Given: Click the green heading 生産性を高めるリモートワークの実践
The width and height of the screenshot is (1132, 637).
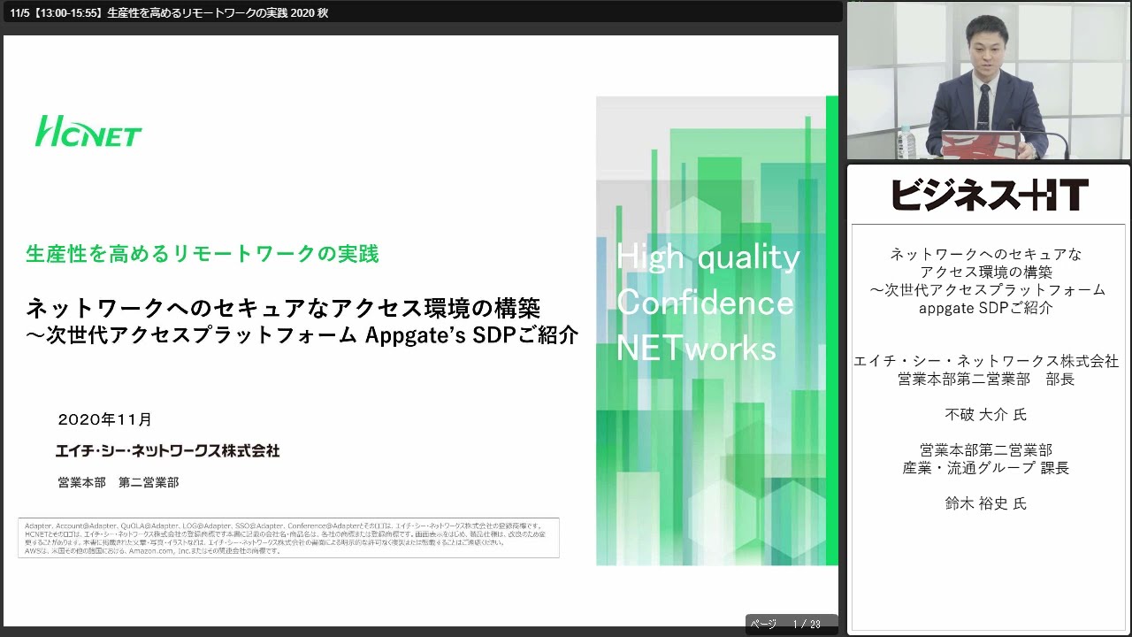Looking at the screenshot, I should [x=203, y=254].
